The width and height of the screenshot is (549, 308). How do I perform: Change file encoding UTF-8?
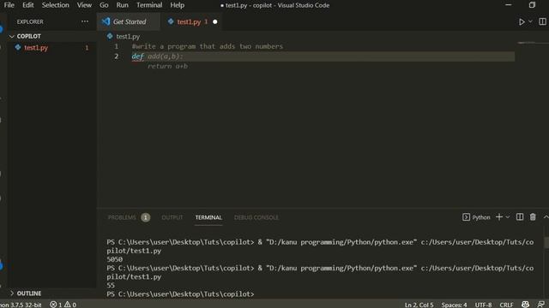coord(483,305)
